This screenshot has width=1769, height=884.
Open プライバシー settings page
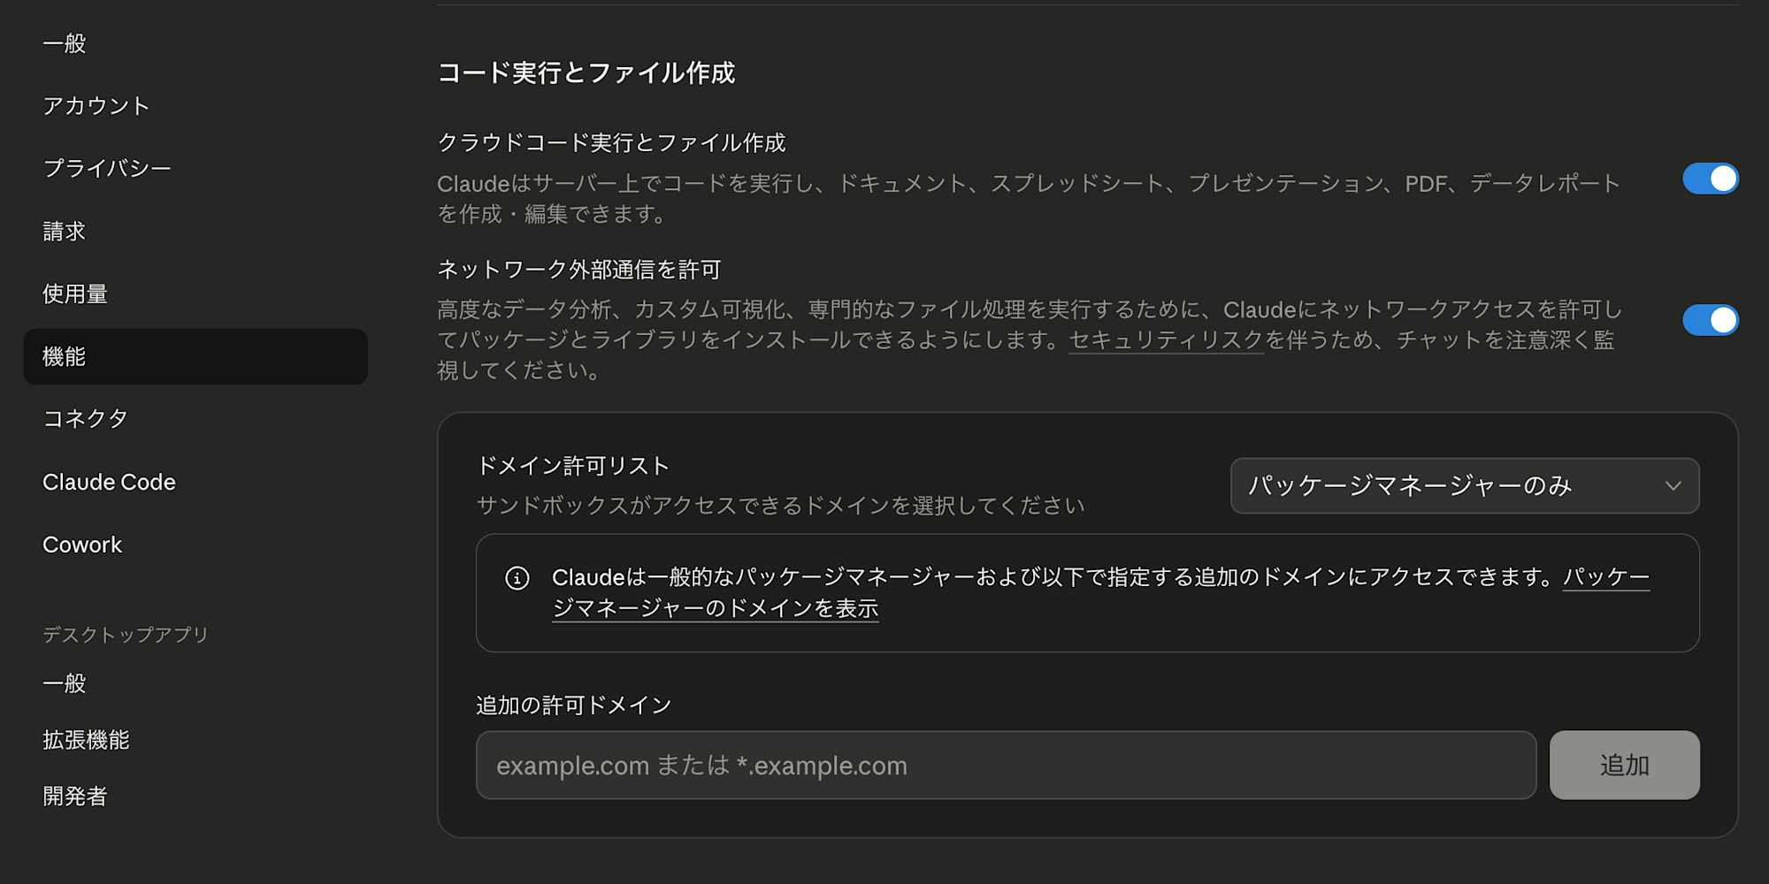(107, 168)
